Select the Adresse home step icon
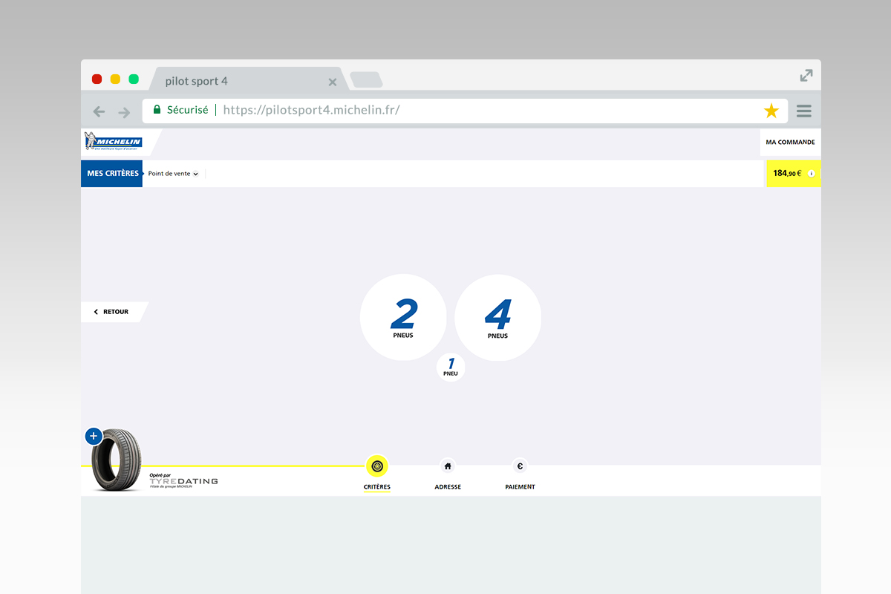The width and height of the screenshot is (891, 594). (x=448, y=466)
